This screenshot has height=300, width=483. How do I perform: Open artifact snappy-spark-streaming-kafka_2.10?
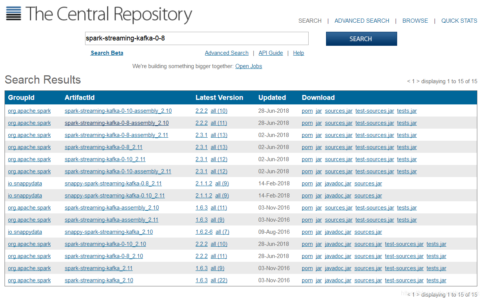click(x=109, y=232)
